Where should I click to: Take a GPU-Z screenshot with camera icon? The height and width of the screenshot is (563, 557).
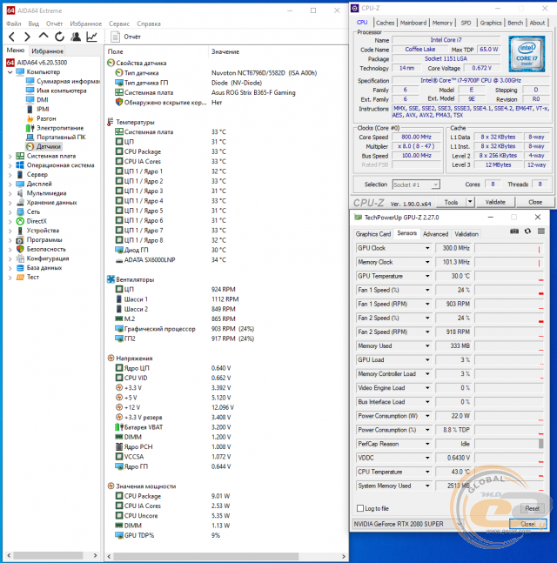pyautogui.click(x=514, y=231)
